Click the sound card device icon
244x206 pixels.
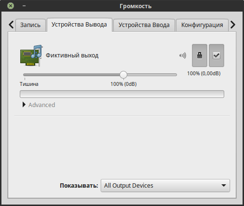point(31,55)
